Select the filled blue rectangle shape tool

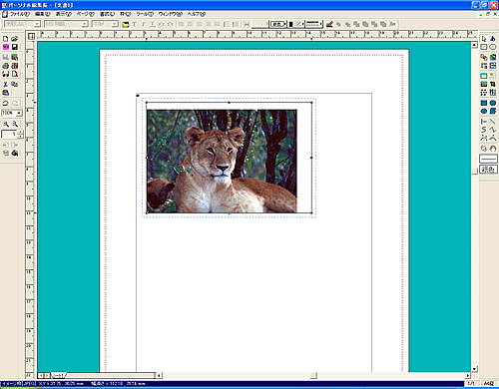point(484,103)
